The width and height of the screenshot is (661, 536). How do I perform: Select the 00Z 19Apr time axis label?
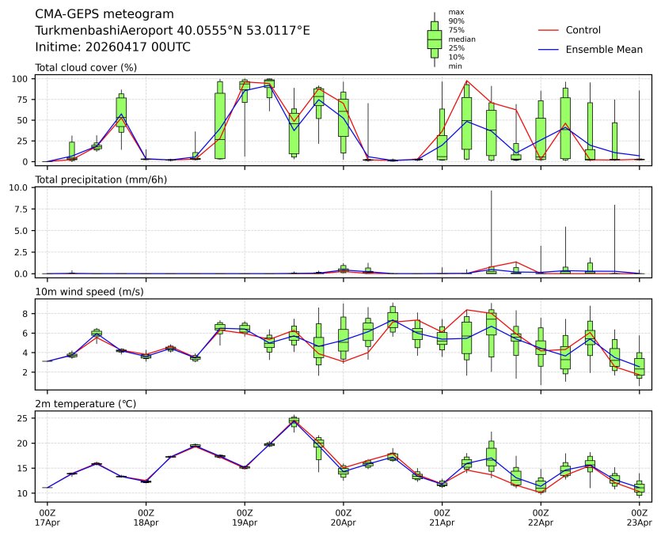tap(245, 518)
